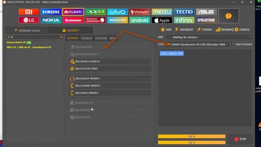Open the Fastboot toolbar option

tap(184, 30)
